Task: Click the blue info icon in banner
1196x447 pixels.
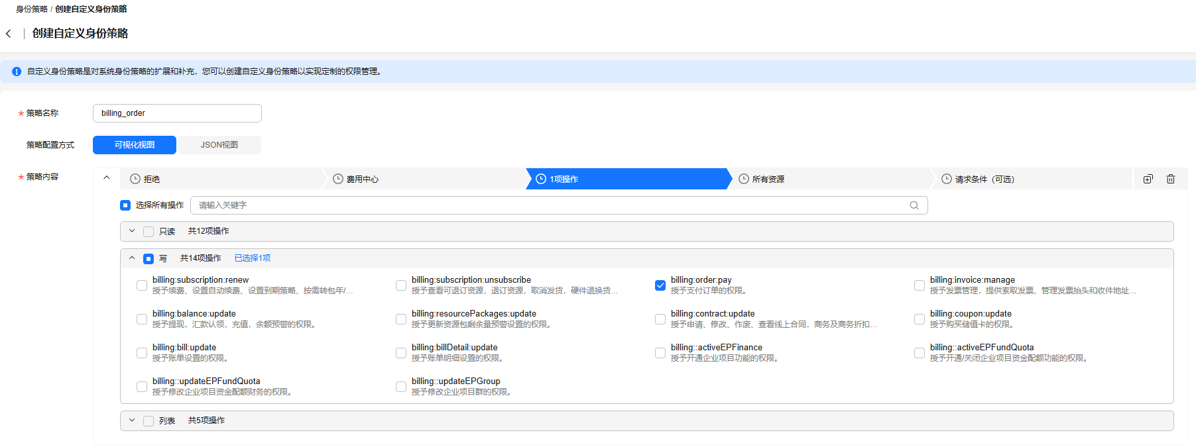Action: (17, 72)
